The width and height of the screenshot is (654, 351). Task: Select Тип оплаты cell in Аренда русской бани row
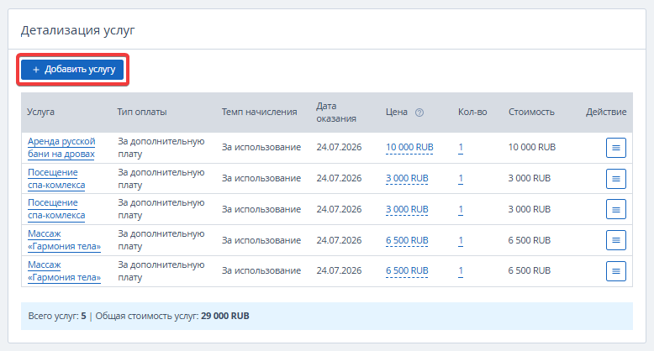tap(161, 148)
